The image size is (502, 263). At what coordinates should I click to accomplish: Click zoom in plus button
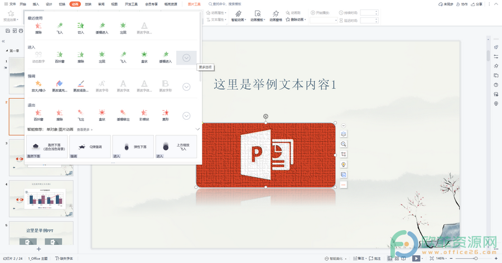[496, 258]
